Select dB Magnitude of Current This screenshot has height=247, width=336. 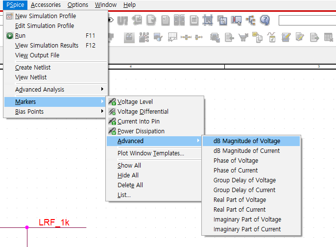pyautogui.click(x=251, y=151)
